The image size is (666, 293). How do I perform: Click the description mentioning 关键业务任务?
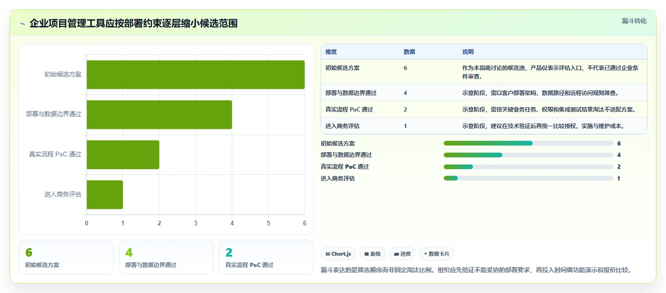(549, 110)
